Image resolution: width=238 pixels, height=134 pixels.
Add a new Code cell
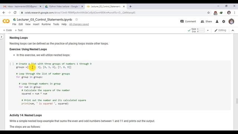[7, 30]
